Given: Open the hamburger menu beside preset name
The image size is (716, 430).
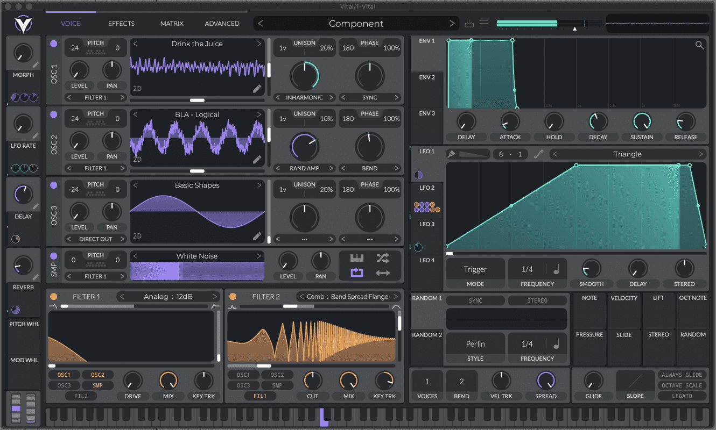Looking at the screenshot, I should 484,24.
